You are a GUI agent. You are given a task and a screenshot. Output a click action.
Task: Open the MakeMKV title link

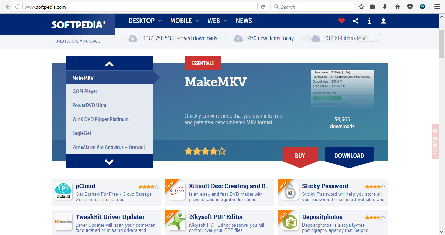click(x=215, y=82)
